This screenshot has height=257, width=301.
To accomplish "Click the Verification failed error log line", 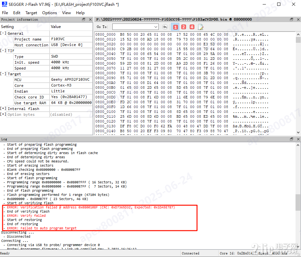I will pyautogui.click(x=91, y=207).
